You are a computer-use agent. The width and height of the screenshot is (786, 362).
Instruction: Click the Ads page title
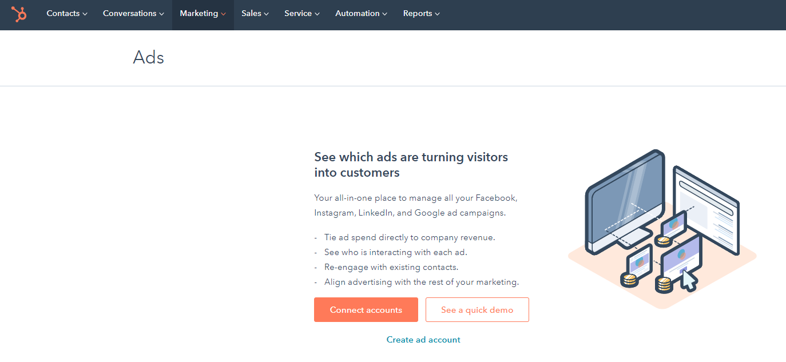[148, 58]
